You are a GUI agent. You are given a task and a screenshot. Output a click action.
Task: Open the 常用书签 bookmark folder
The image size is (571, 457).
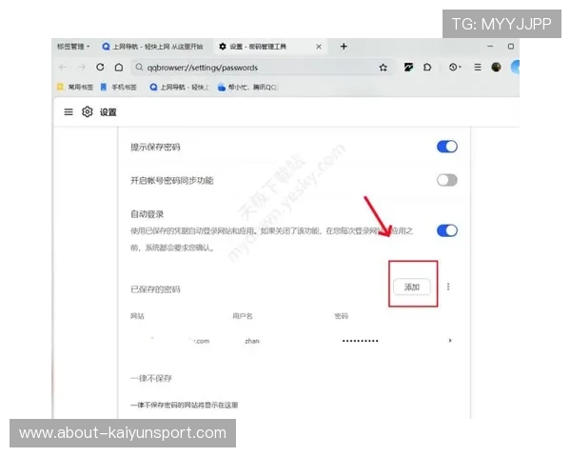75,87
